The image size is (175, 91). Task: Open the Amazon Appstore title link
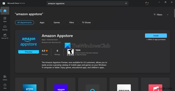point(57,36)
